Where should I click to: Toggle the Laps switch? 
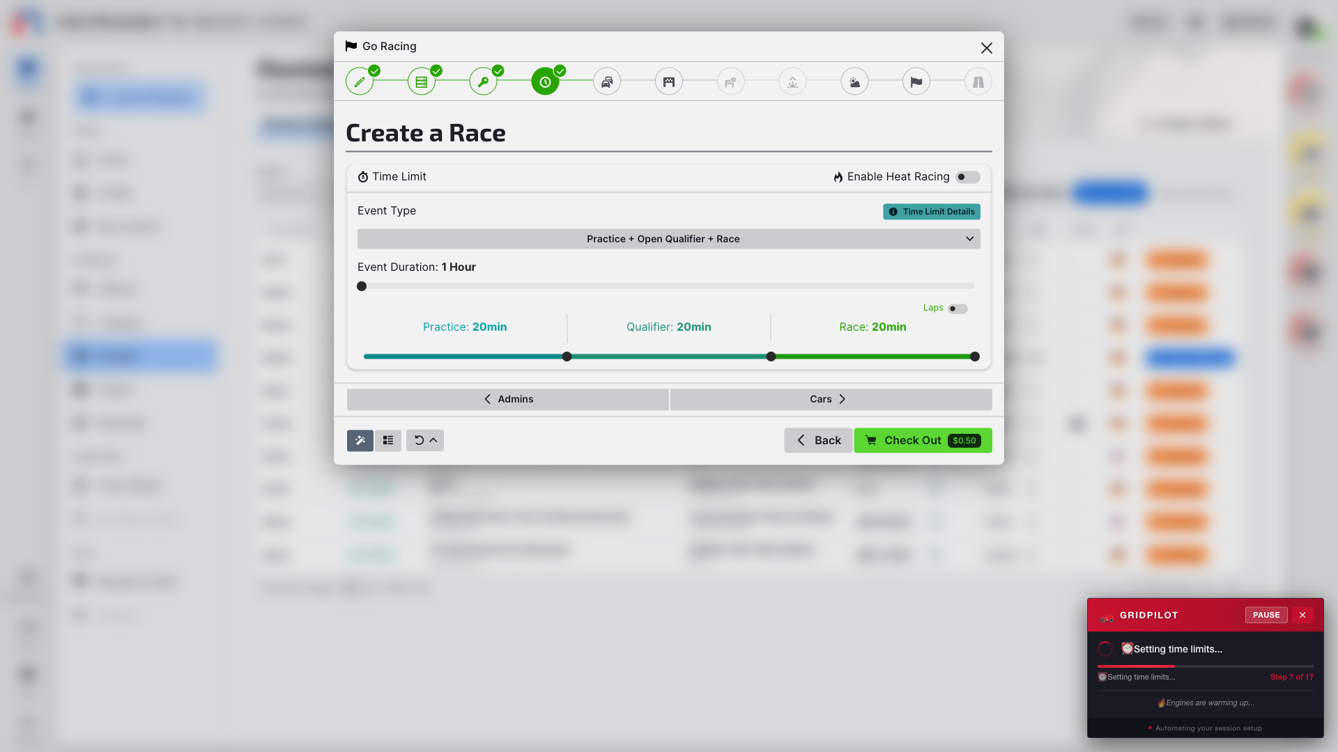[958, 308]
